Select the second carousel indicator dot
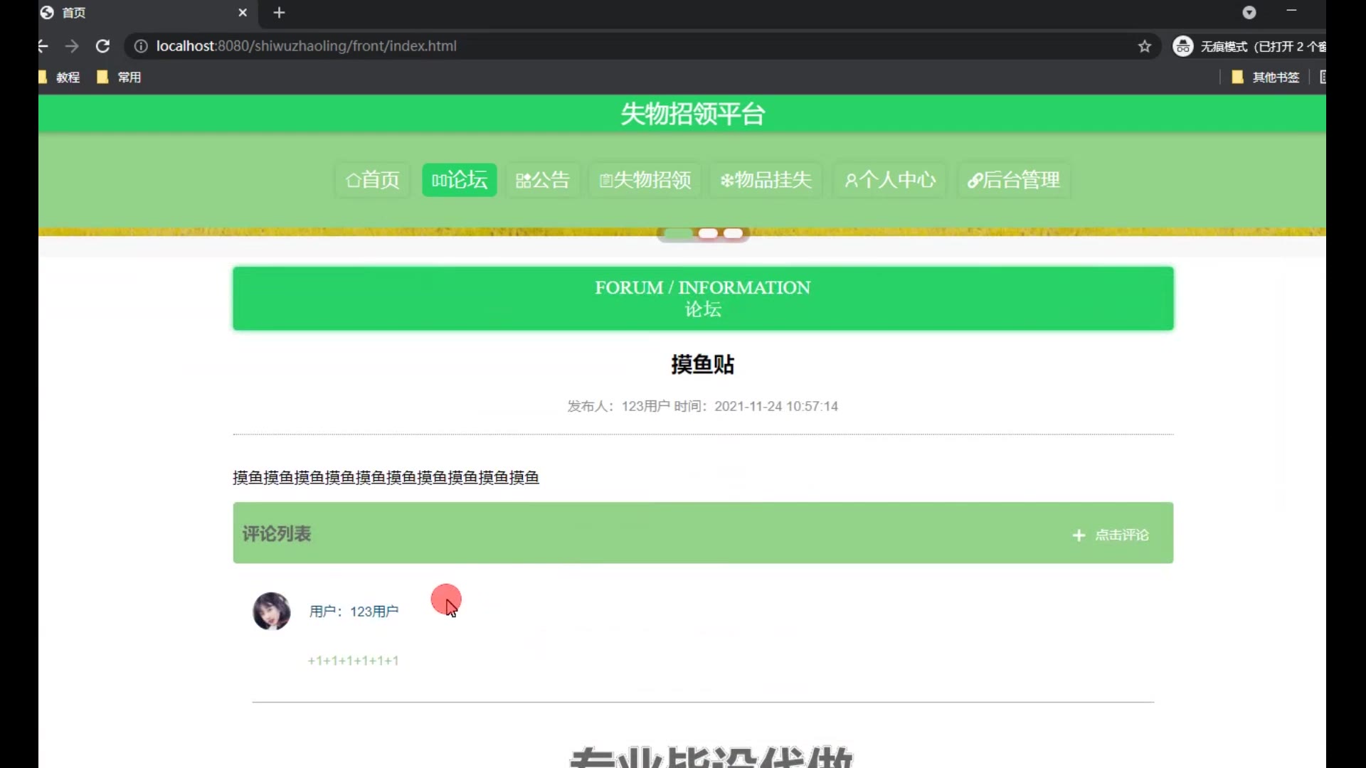Viewport: 1366px width, 768px height. [708, 233]
